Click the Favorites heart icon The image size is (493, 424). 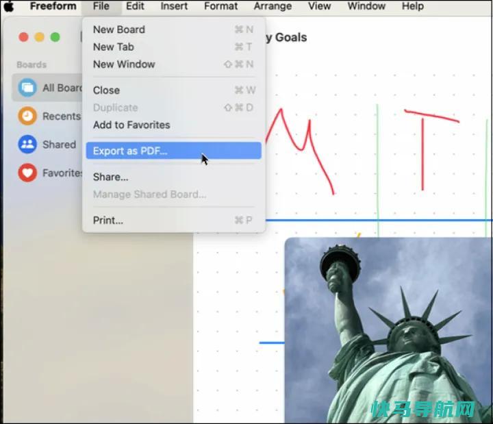click(x=27, y=173)
